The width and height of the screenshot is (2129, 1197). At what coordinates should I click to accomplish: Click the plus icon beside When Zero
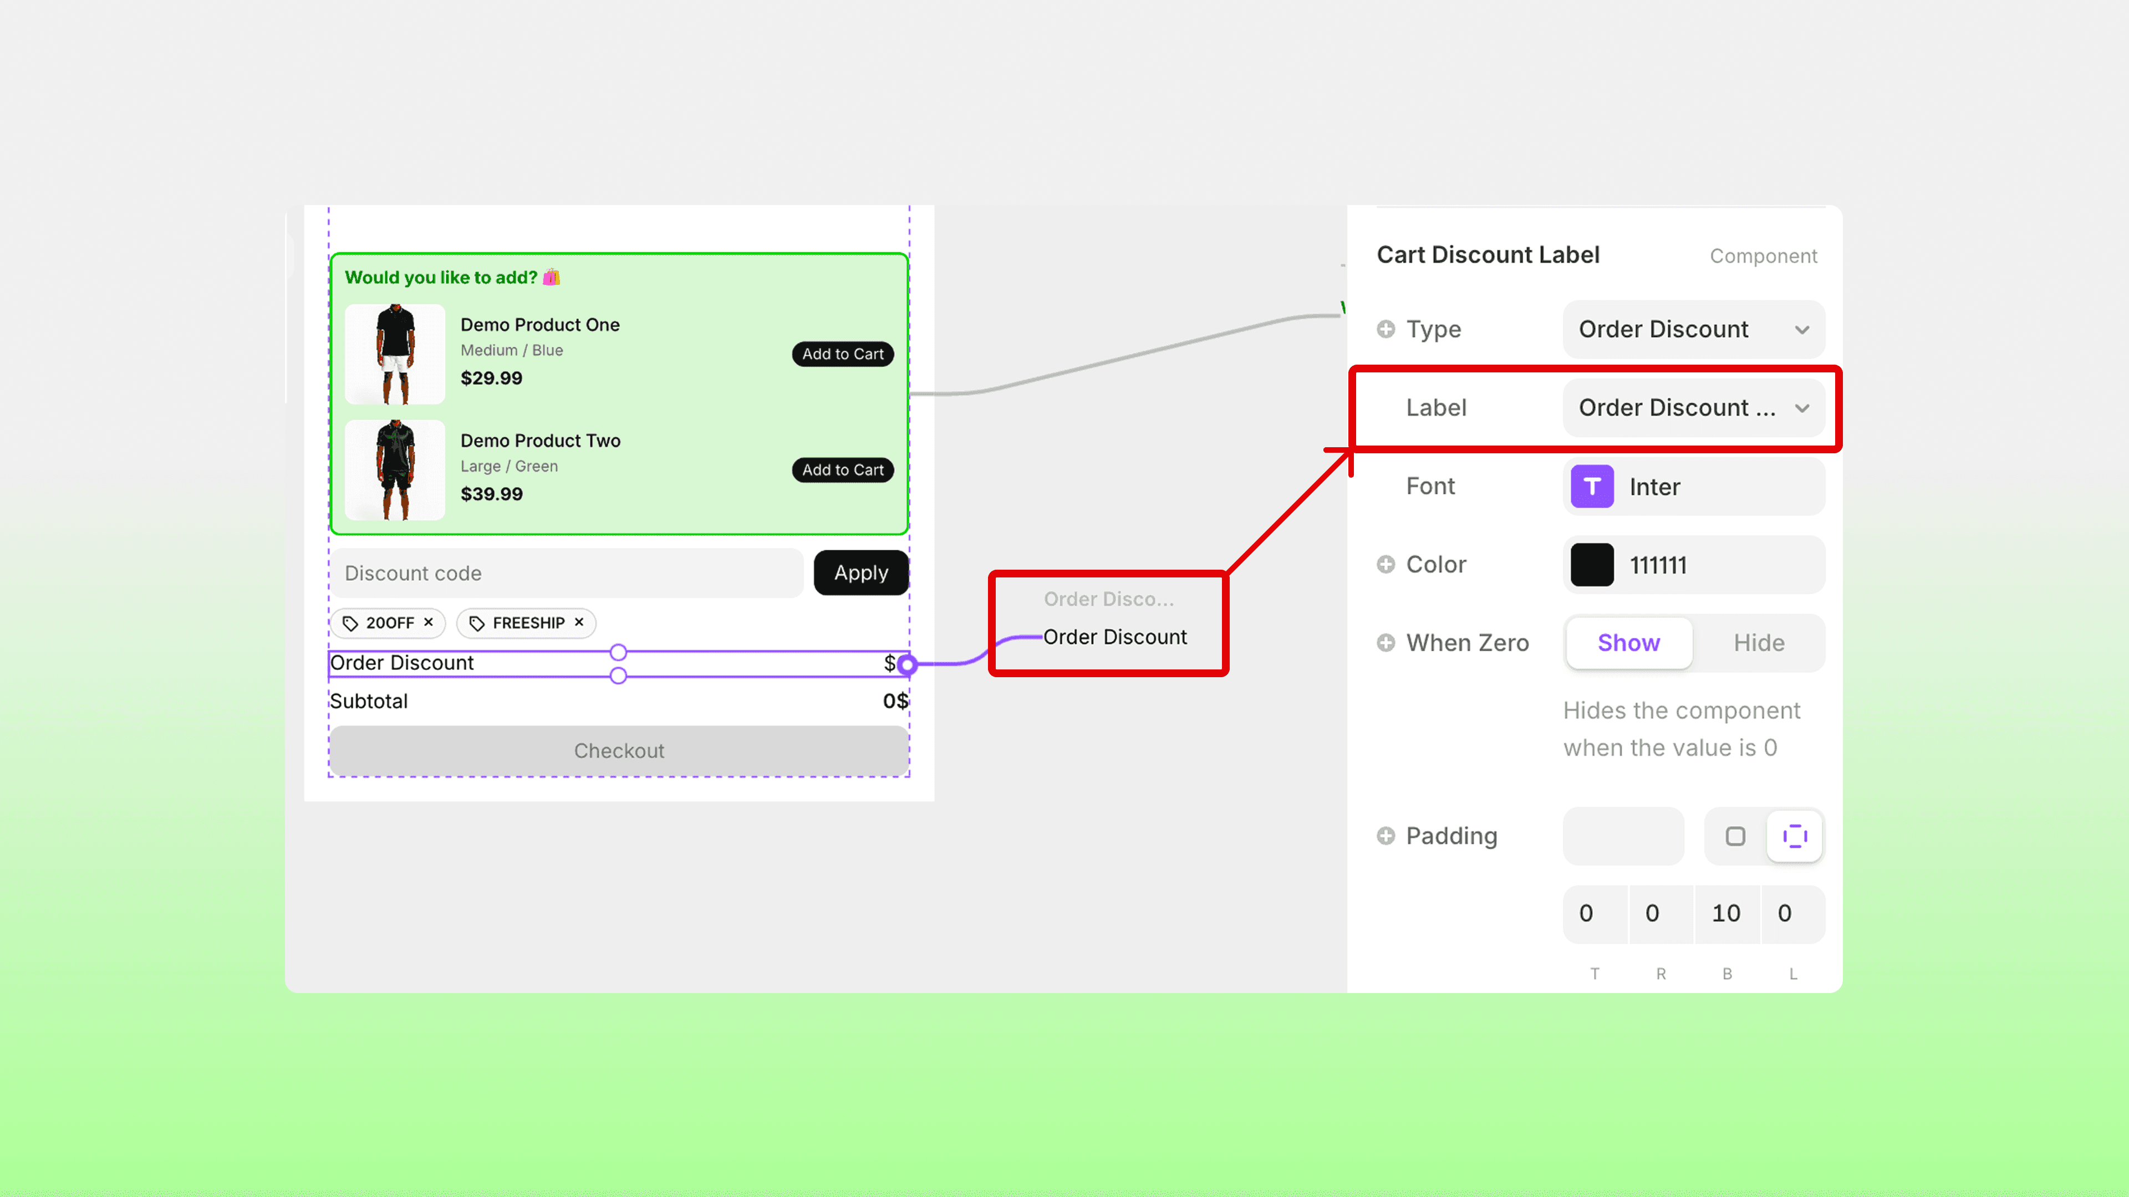[1386, 643]
